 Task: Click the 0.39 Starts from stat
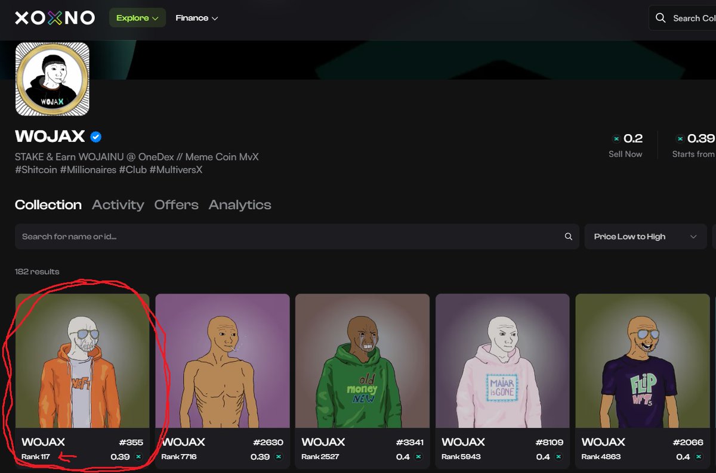click(x=693, y=145)
